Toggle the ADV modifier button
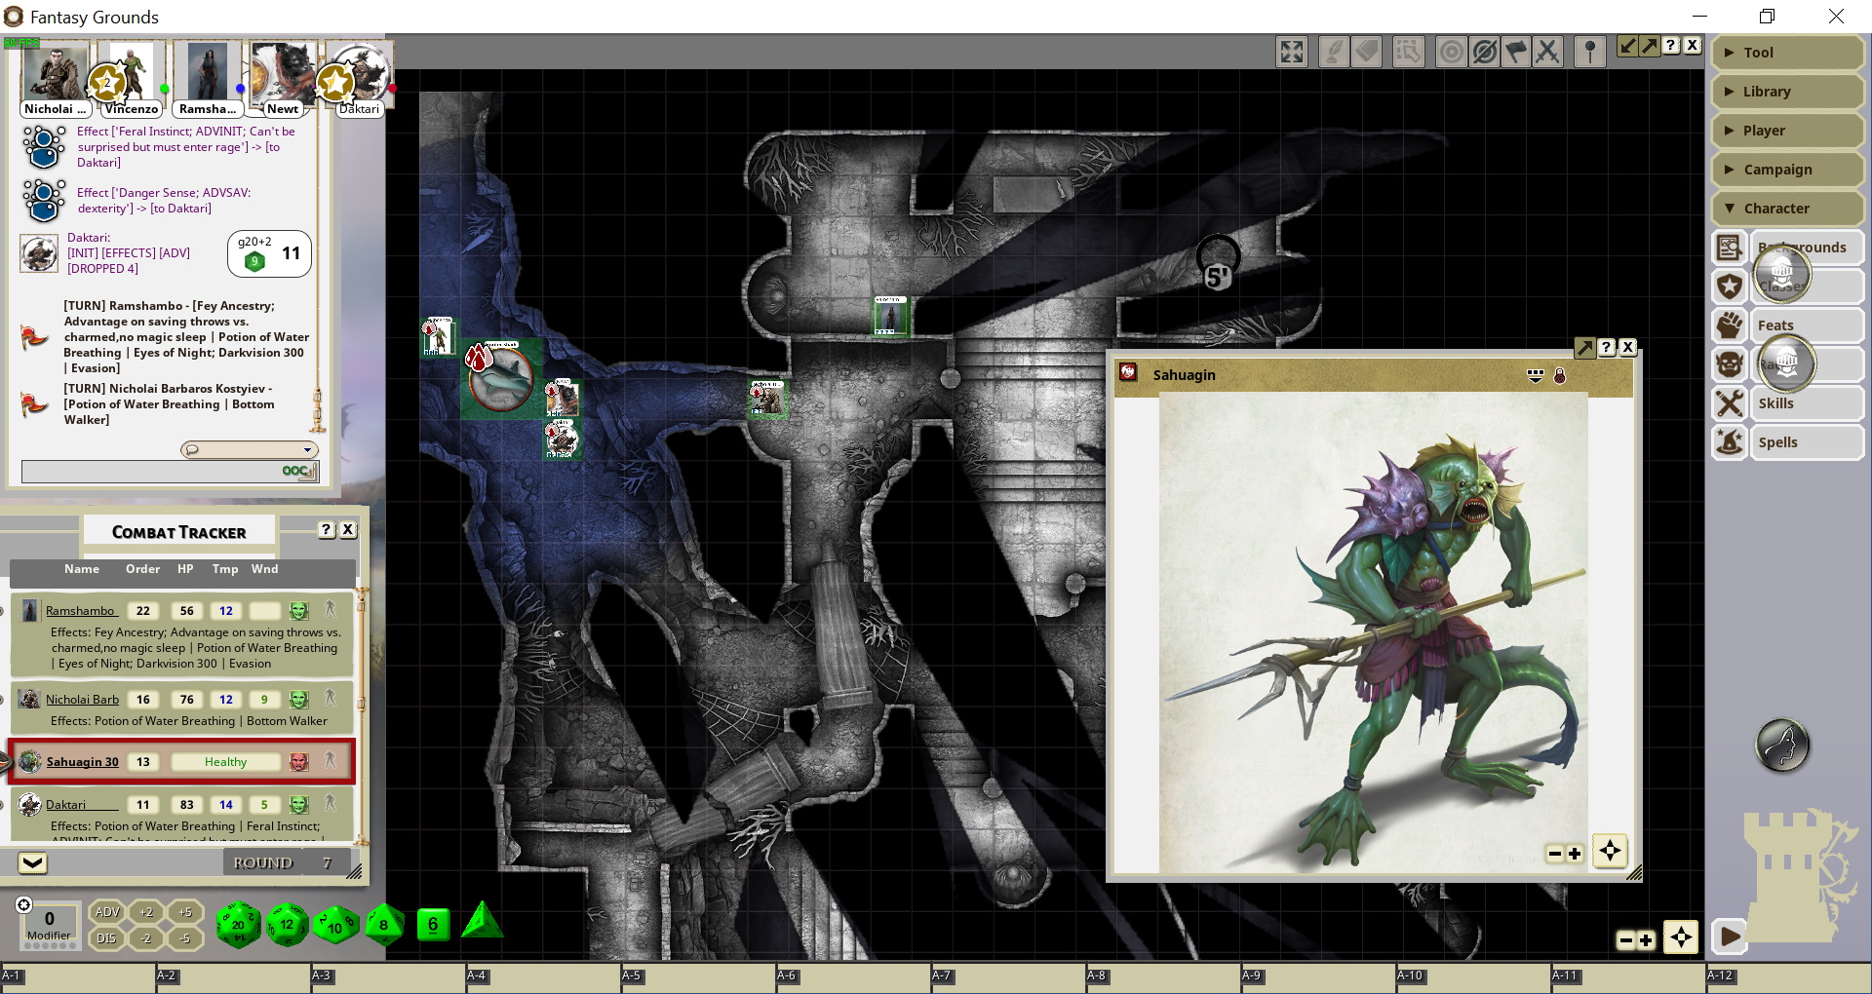1872x994 pixels. click(x=107, y=912)
